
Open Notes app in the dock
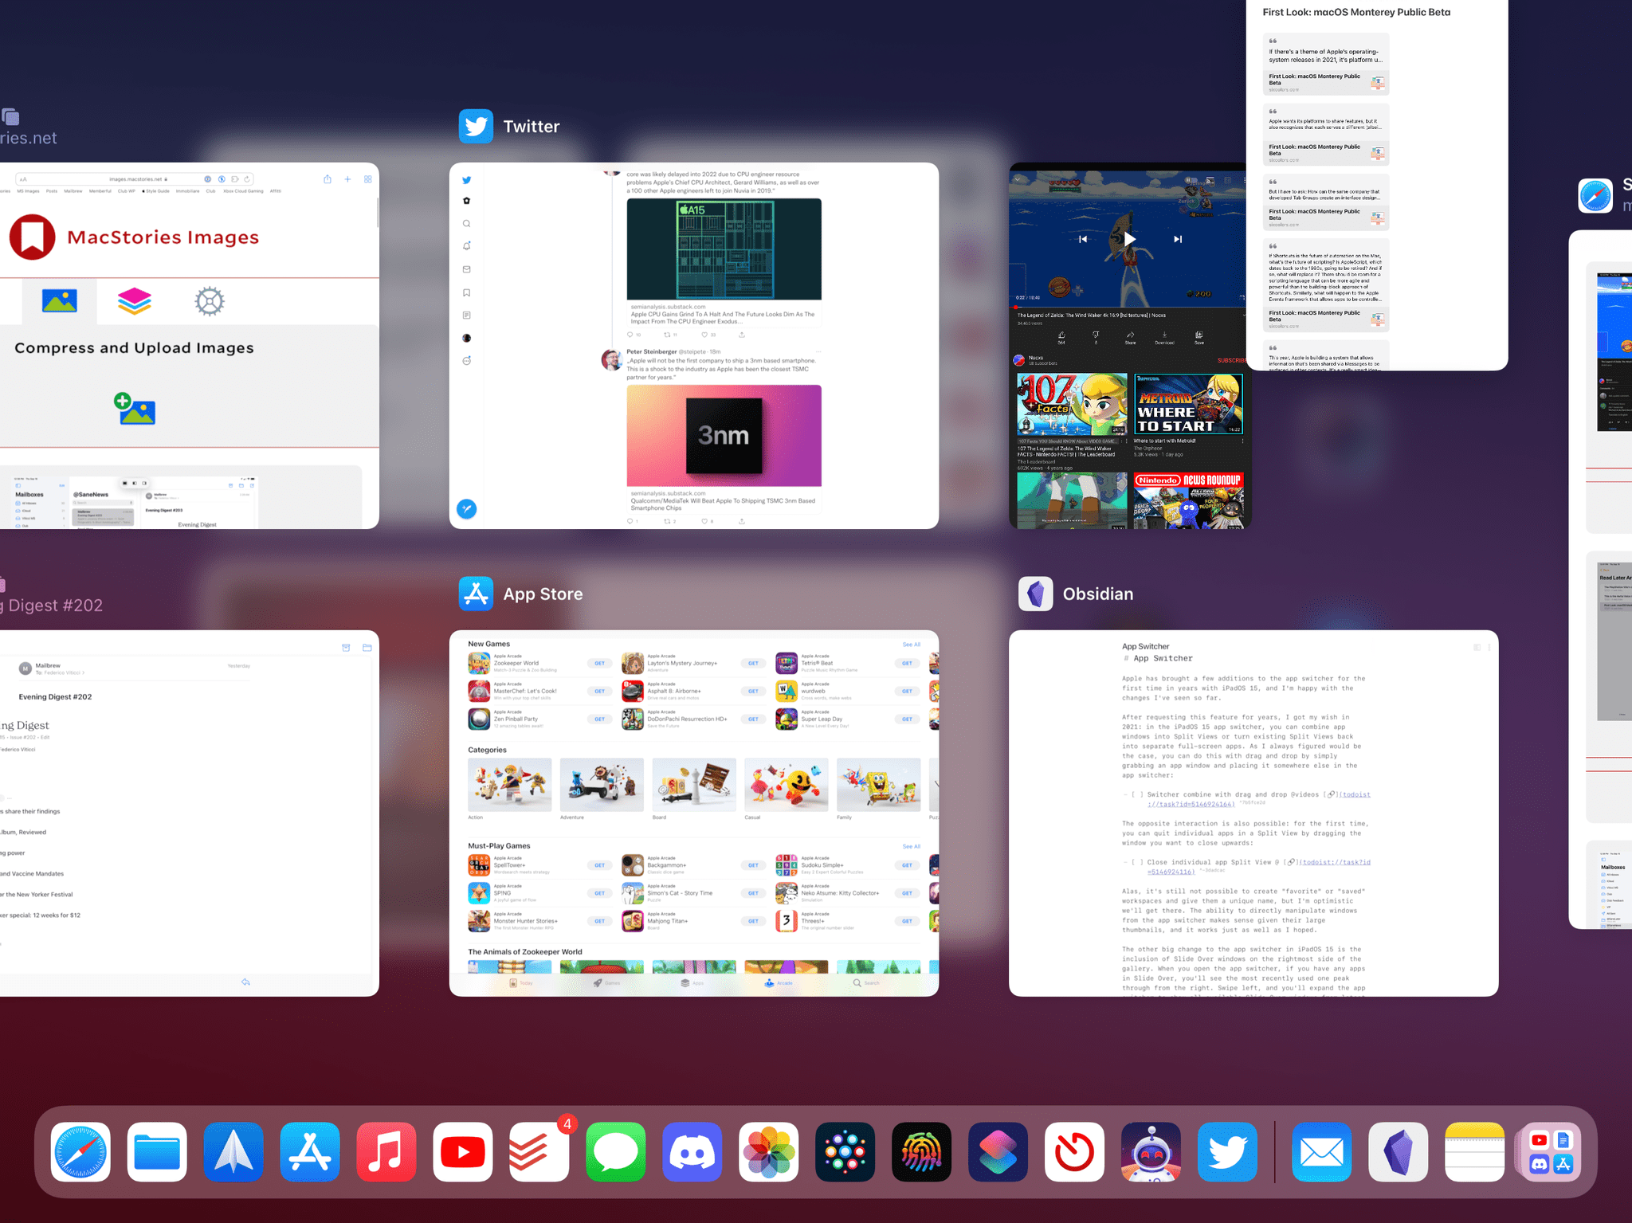tap(1475, 1151)
